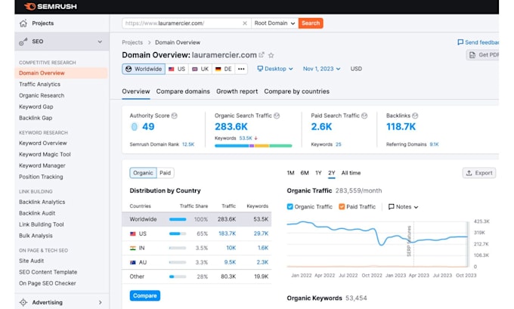Select the US database button
Screen dimensions: 514x309
click(x=177, y=69)
